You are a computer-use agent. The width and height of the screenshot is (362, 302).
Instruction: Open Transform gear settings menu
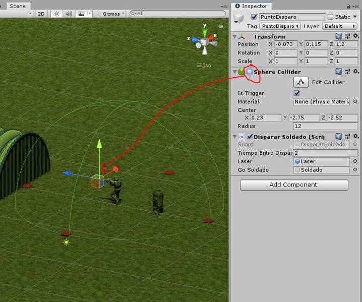pyautogui.click(x=356, y=36)
